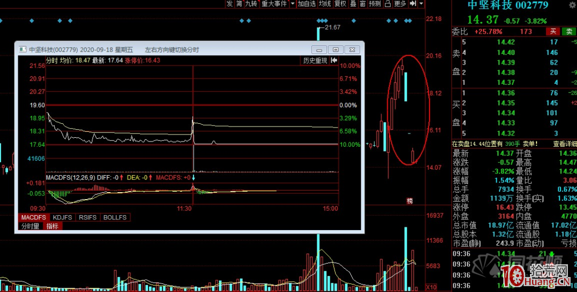Viewport: 577px width, 292px height.
Task: Click the 委比 +25.78% value
Action: pos(488,31)
